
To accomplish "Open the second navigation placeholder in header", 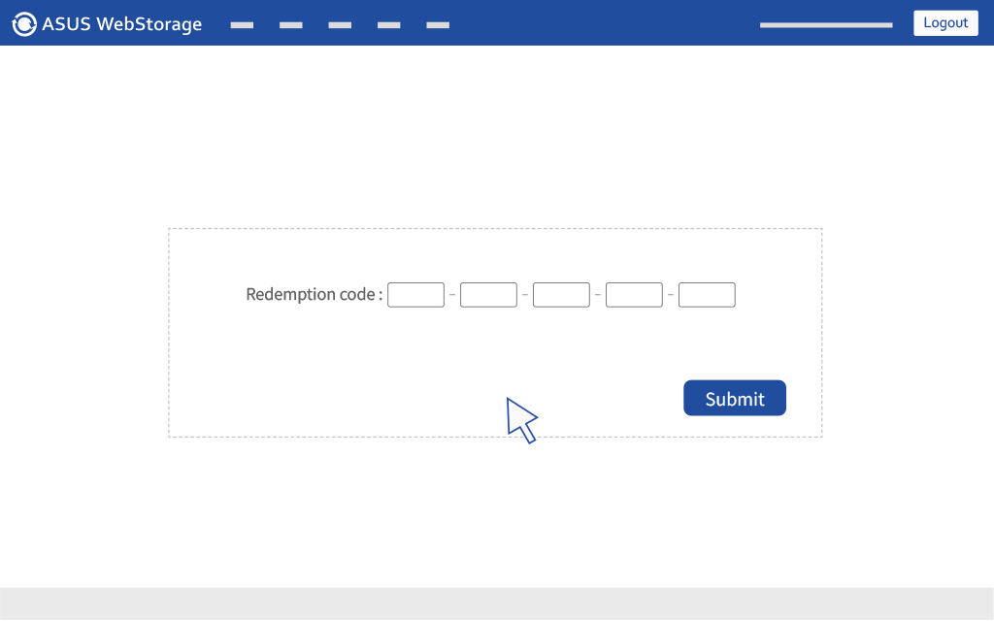I will click(x=291, y=25).
